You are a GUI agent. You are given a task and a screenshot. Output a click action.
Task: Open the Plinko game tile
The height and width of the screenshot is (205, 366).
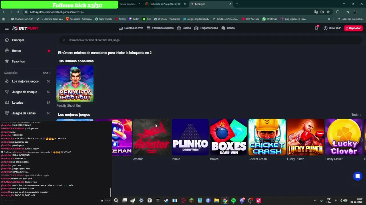pos(190,137)
